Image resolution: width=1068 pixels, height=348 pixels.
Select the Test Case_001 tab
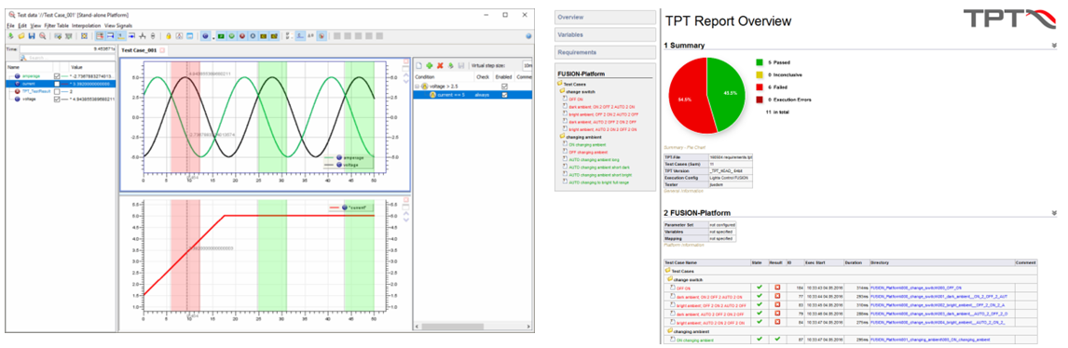pyautogui.click(x=139, y=50)
